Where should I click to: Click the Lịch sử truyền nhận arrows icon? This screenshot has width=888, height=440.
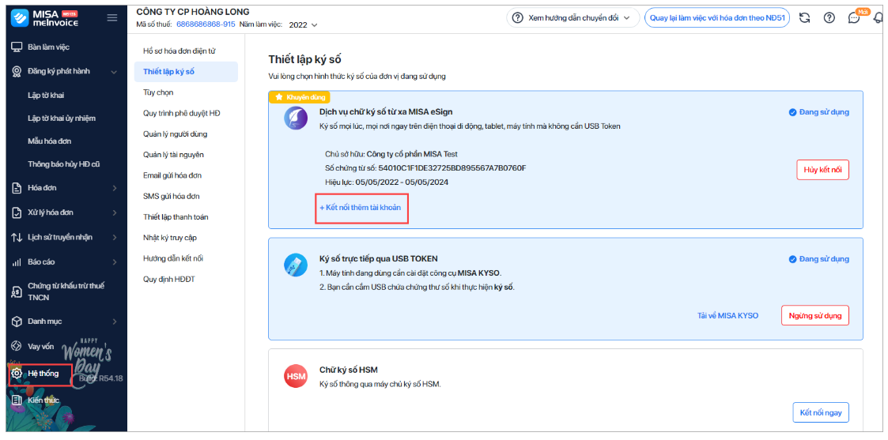(x=17, y=238)
